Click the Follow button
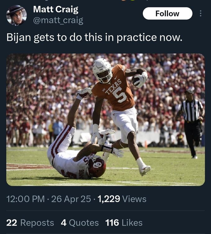The width and height of the screenshot is (211, 234). point(167,13)
